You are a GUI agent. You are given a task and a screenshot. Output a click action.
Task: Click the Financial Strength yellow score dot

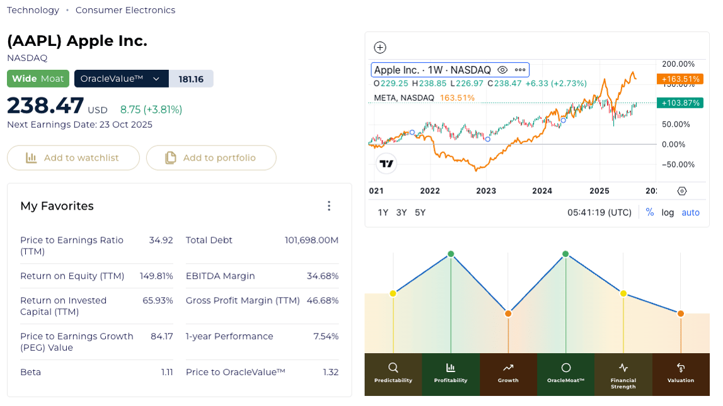[x=623, y=294]
